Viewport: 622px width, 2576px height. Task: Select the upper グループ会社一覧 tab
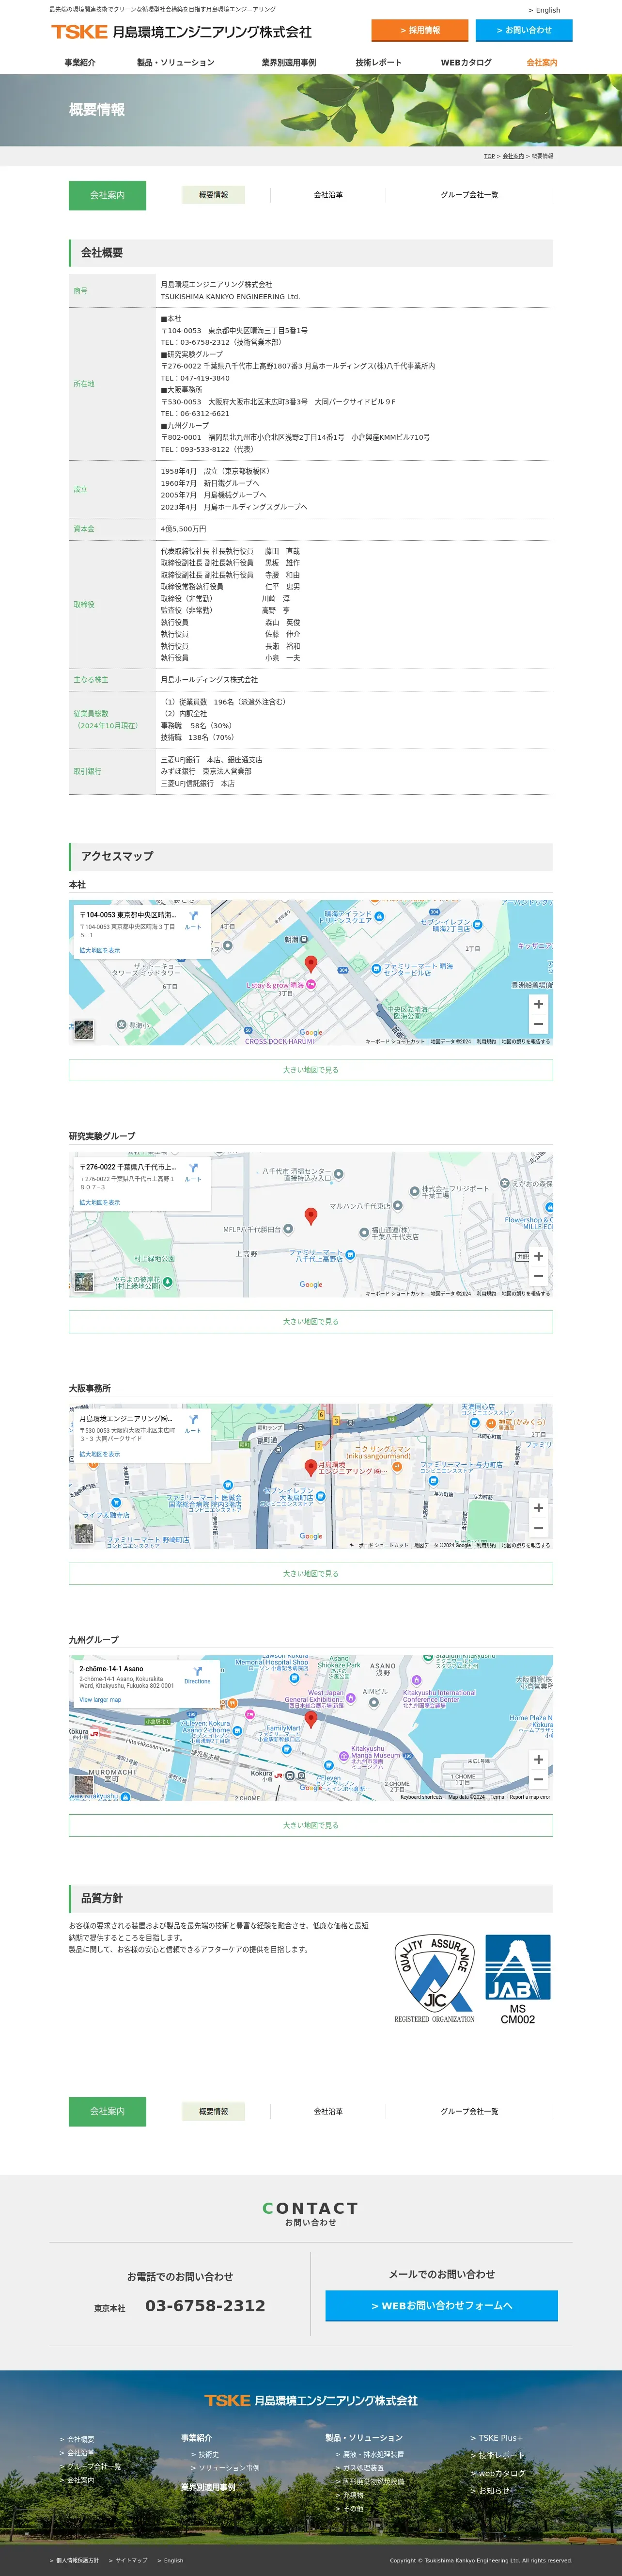pos(469,195)
